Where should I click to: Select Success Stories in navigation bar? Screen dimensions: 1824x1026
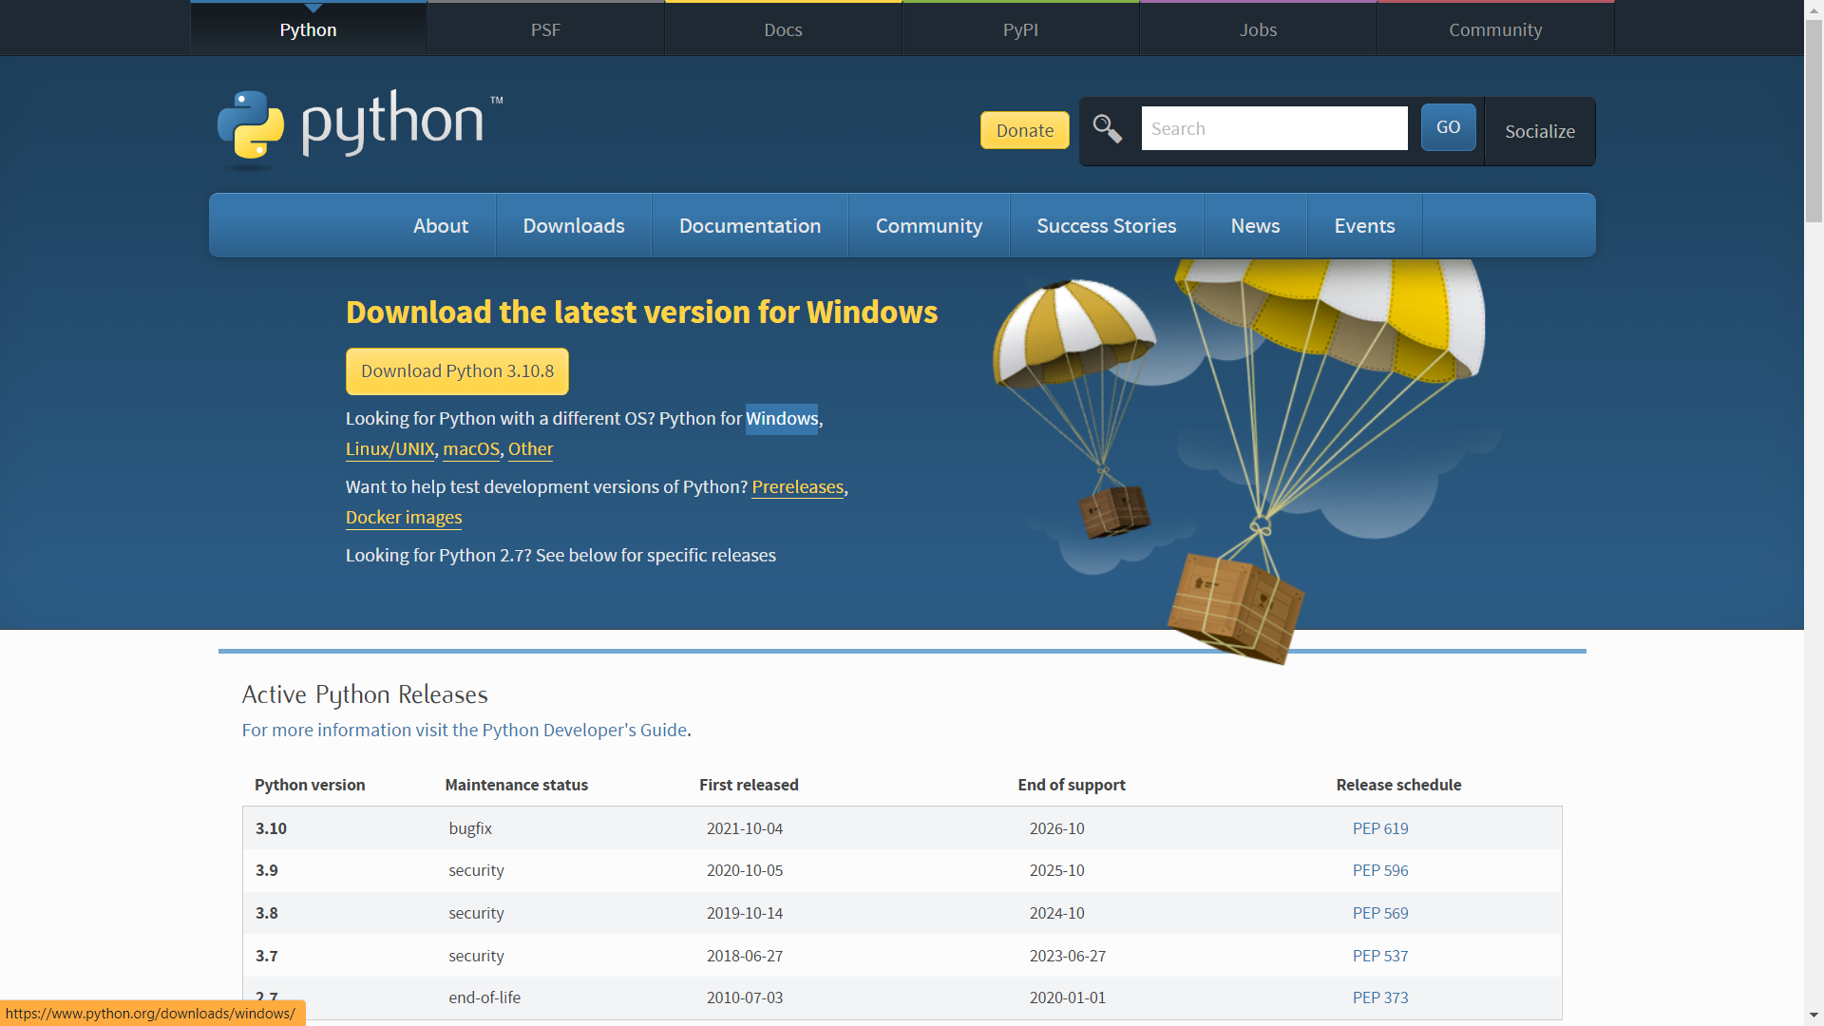click(1106, 226)
